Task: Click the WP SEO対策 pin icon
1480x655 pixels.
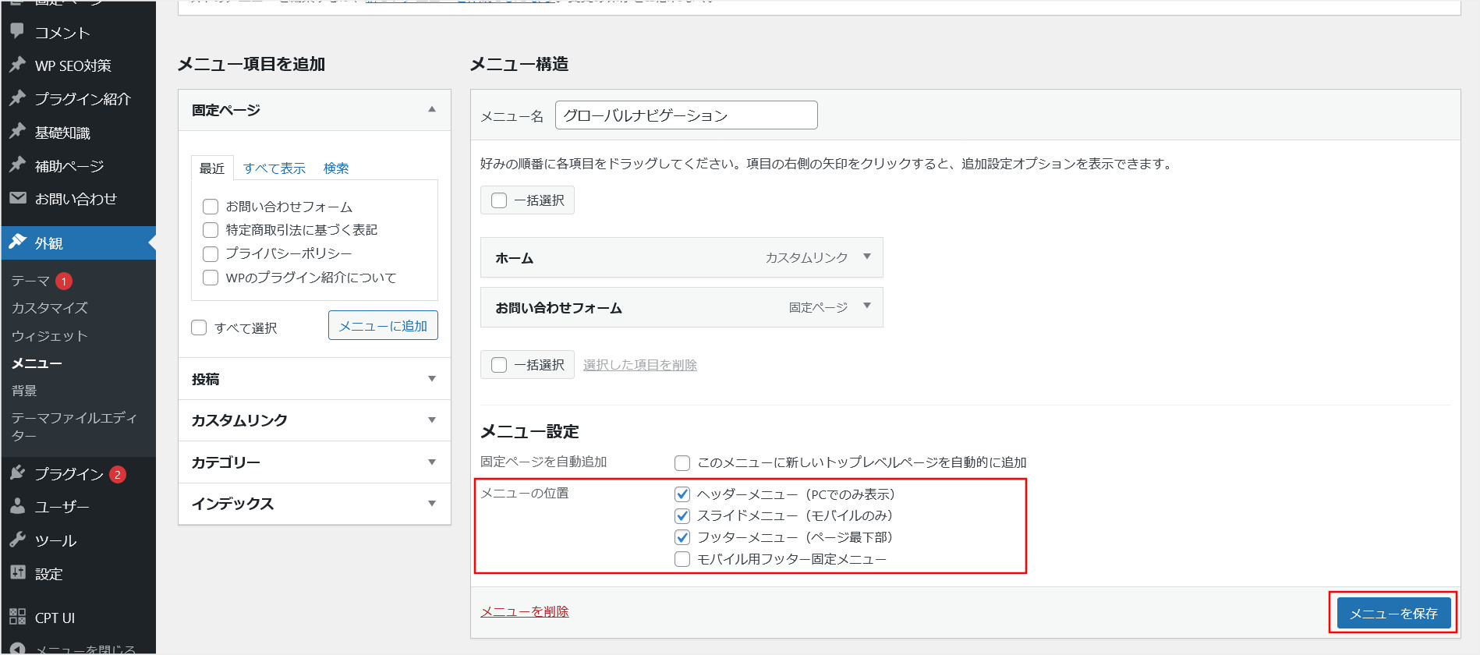Action: pos(17,65)
